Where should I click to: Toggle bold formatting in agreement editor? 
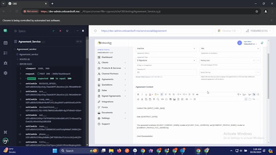coord(138,94)
